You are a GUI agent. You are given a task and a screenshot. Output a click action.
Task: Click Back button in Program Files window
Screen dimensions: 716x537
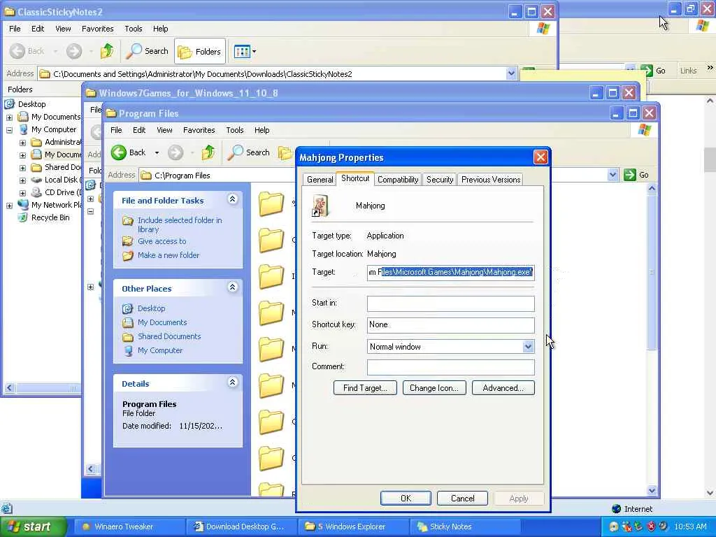point(129,152)
